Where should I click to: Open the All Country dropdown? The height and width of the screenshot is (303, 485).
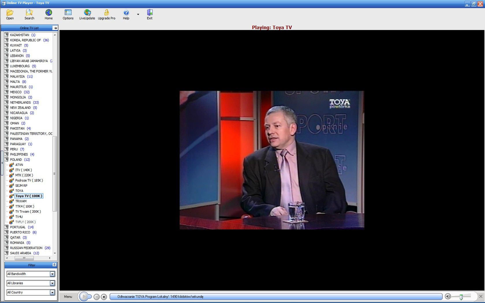[52, 292]
